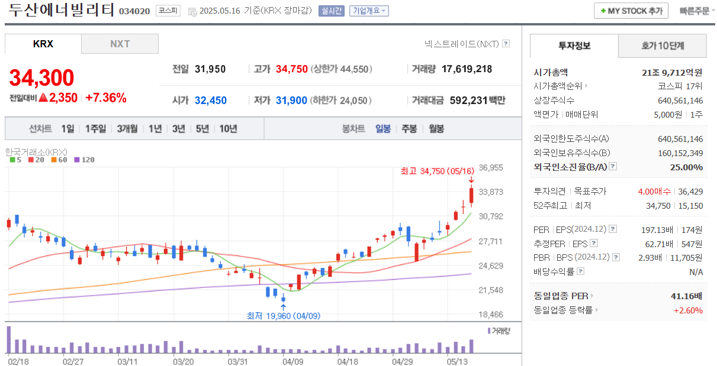Open help icon beside 외국인소진율(B/A)

[613, 167]
